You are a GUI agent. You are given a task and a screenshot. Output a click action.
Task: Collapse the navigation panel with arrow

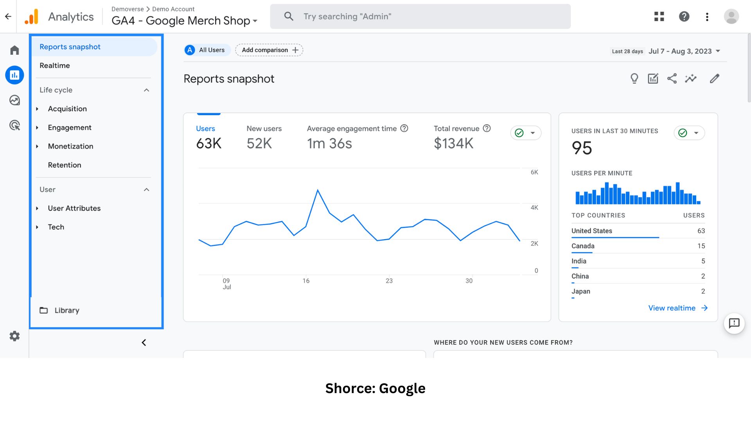[x=144, y=343]
